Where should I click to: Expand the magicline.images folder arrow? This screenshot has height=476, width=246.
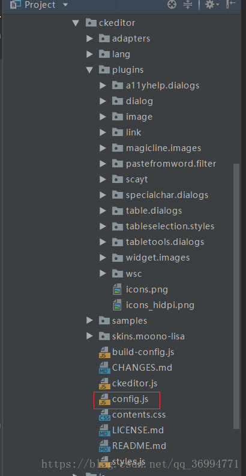[x=103, y=148]
